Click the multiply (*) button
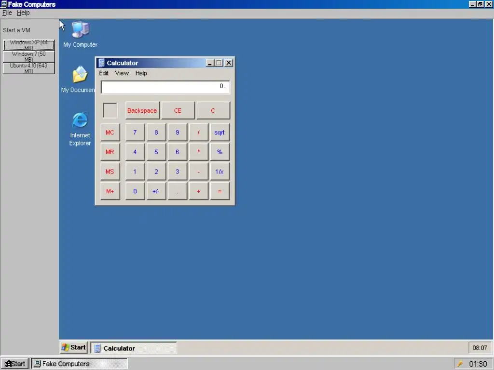494x370 pixels. click(198, 152)
